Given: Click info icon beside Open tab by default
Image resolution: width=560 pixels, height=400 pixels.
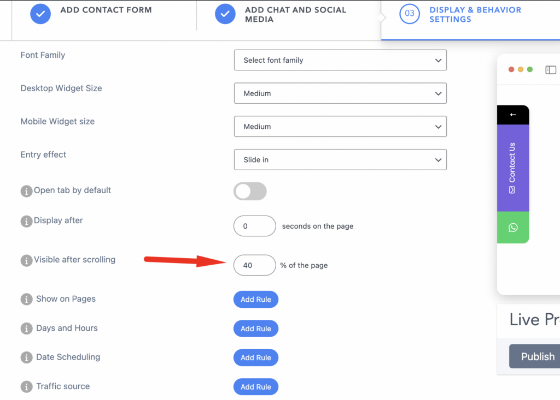Looking at the screenshot, I should pyautogui.click(x=26, y=191).
